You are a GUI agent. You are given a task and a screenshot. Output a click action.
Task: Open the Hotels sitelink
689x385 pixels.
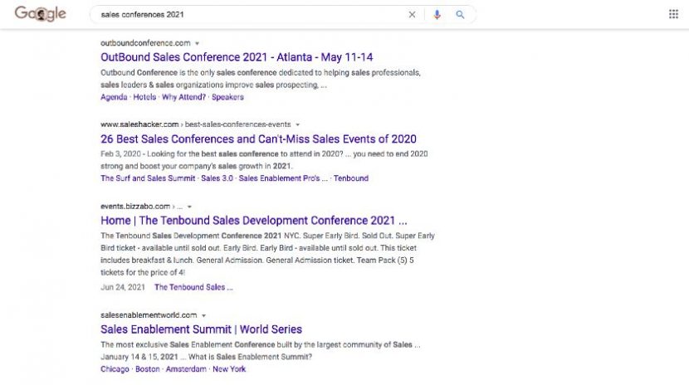pyautogui.click(x=144, y=97)
